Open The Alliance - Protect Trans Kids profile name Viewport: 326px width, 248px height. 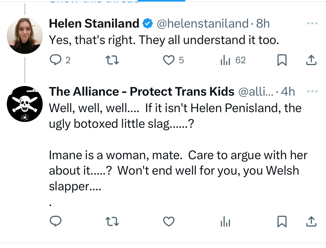(142, 92)
